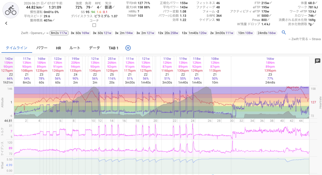Click the ワーク 781 kJ value
The image size is (322, 175).
(x=313, y=7)
